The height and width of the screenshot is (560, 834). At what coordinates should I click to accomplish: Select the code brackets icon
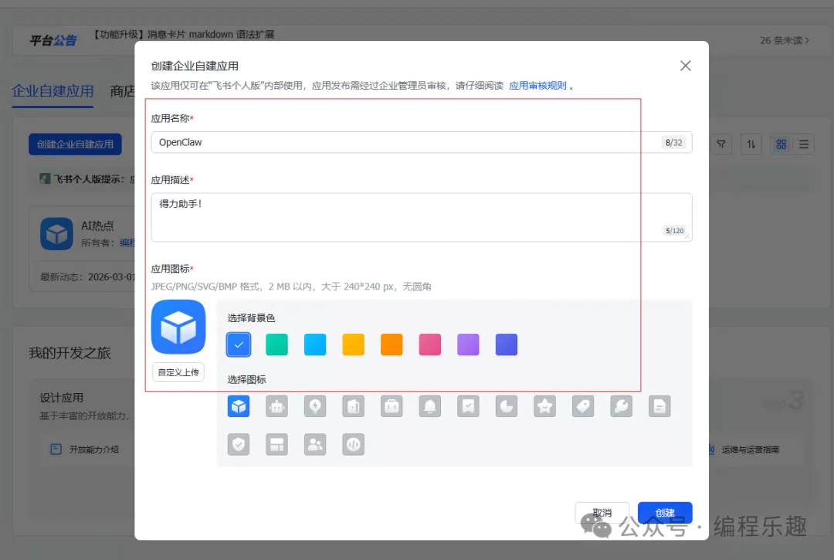pos(353,444)
